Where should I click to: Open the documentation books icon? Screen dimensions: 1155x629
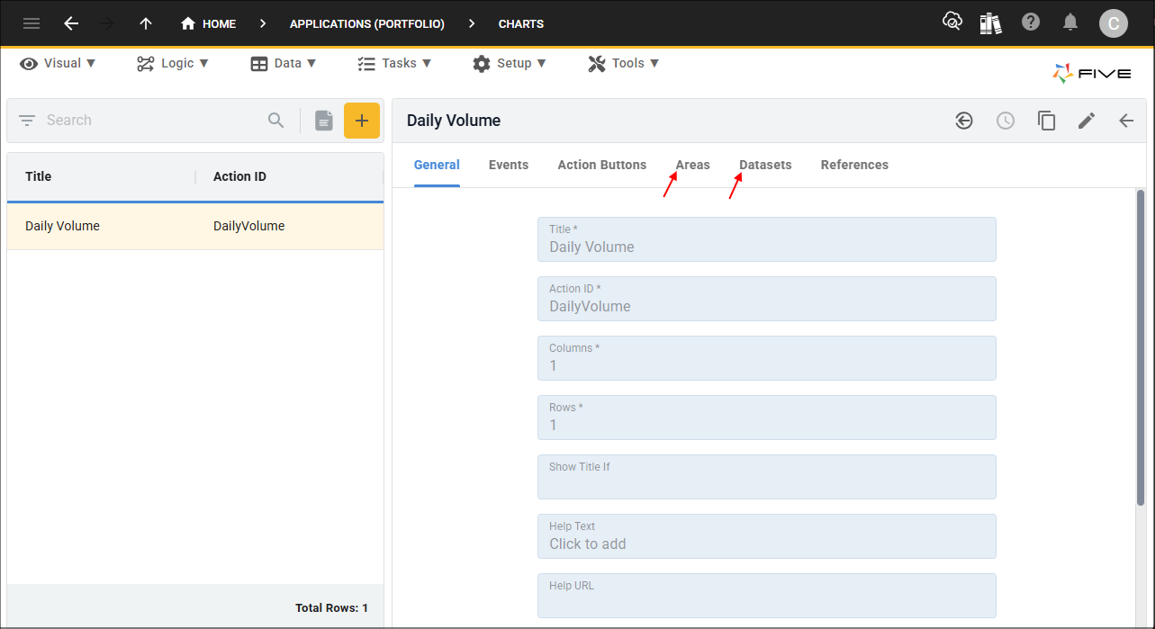(991, 23)
